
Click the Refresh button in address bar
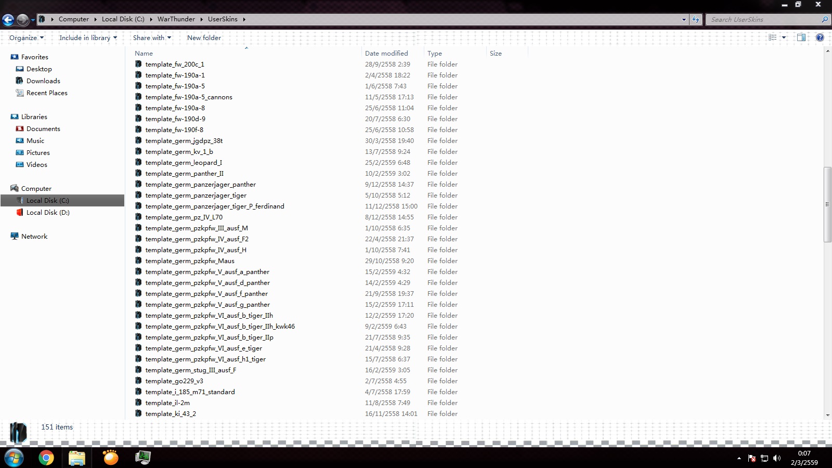(x=696, y=20)
